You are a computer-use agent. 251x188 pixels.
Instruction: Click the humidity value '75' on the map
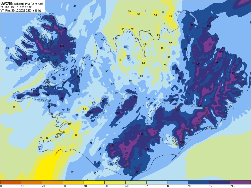pos(150,34)
